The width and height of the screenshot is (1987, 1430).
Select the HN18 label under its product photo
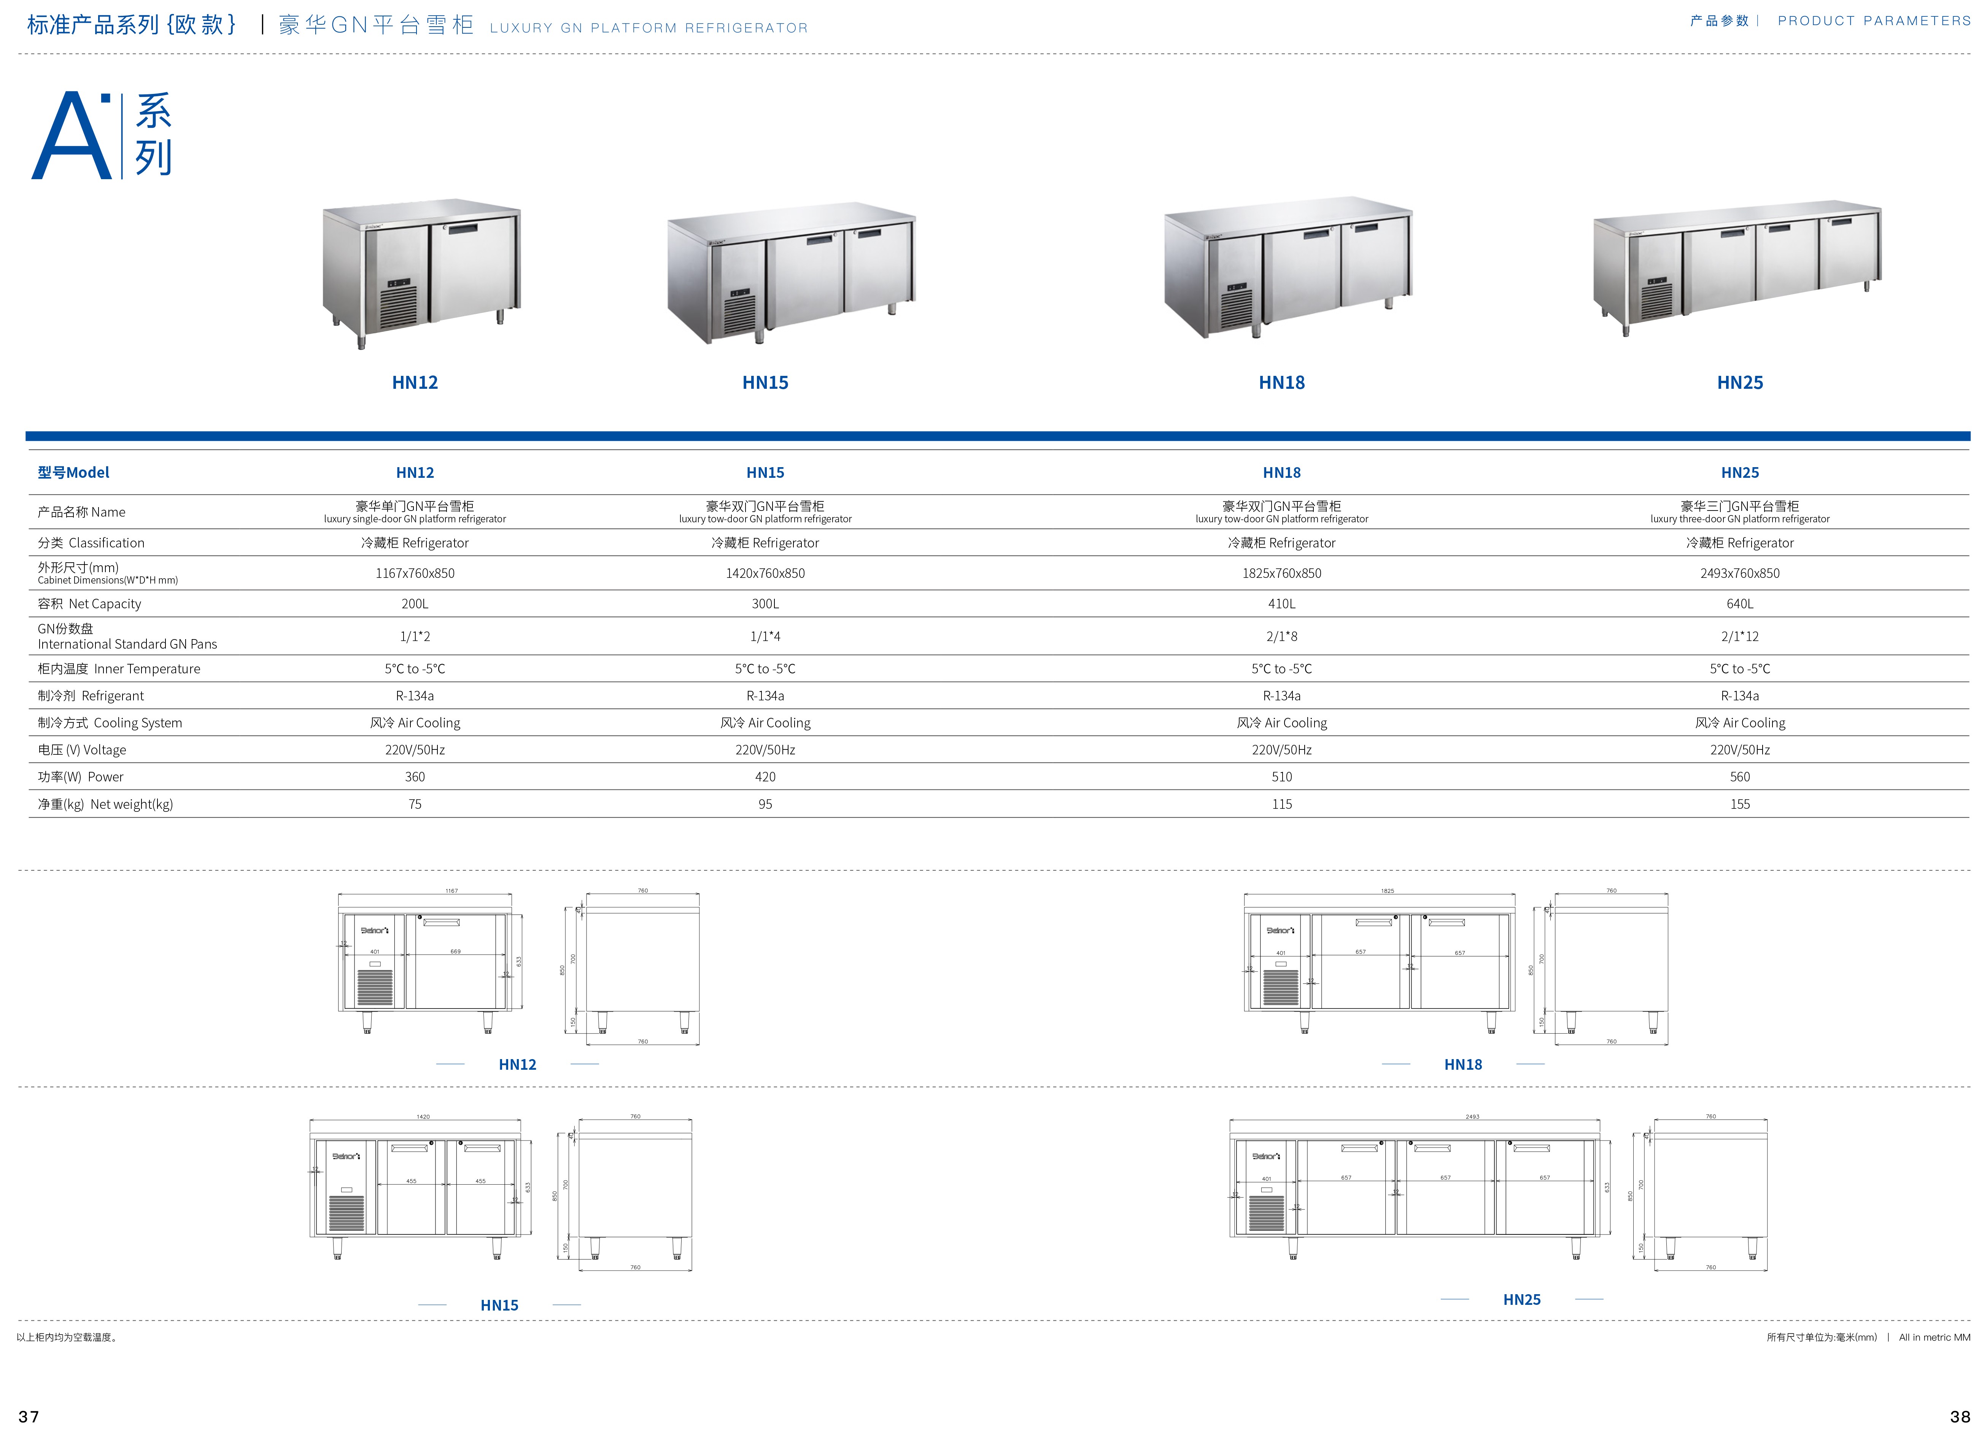pyautogui.click(x=1282, y=383)
